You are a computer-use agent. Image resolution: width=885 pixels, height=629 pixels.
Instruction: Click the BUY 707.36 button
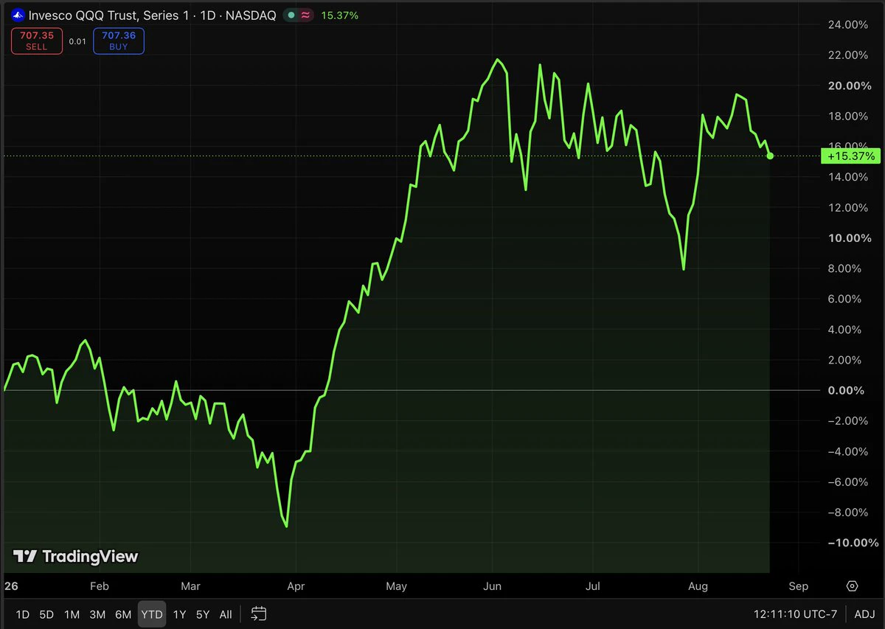119,41
